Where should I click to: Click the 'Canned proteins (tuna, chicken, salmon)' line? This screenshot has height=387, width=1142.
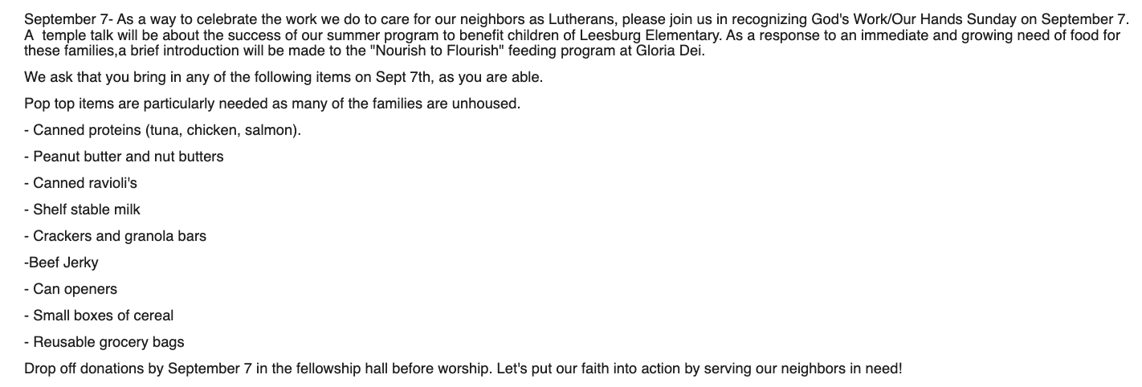click(x=163, y=130)
